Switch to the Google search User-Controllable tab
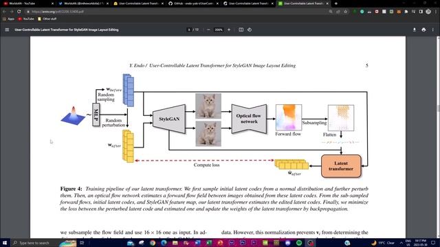 pyautogui.click(x=249, y=3)
